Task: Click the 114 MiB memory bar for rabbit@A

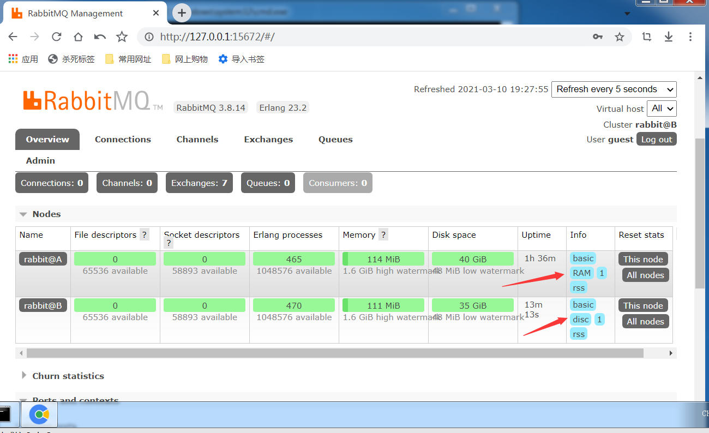Action: click(383, 259)
